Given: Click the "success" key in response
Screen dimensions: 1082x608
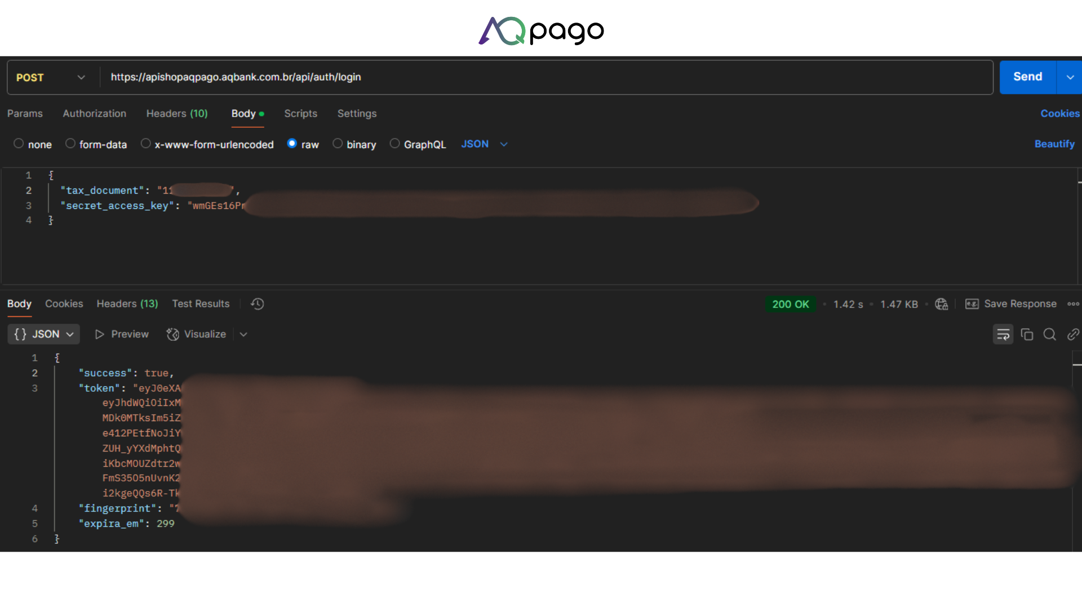Looking at the screenshot, I should click(105, 373).
